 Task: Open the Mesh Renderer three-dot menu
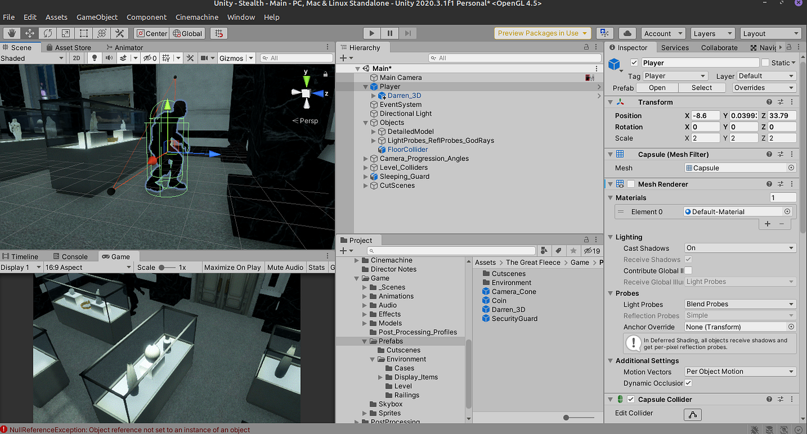[791, 184]
